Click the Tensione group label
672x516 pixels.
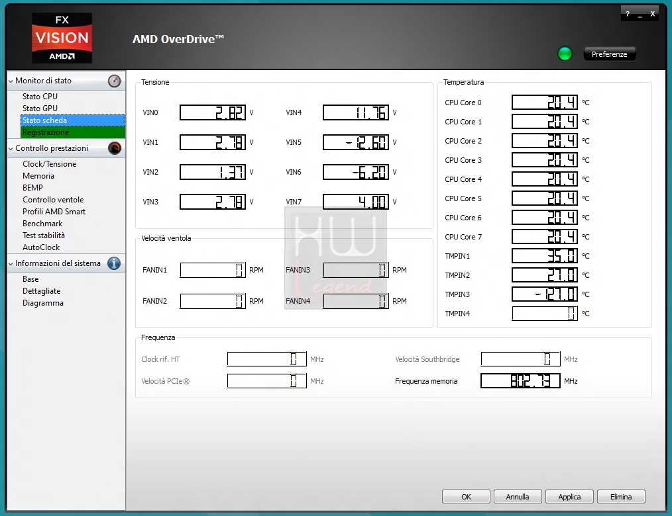pyautogui.click(x=155, y=82)
